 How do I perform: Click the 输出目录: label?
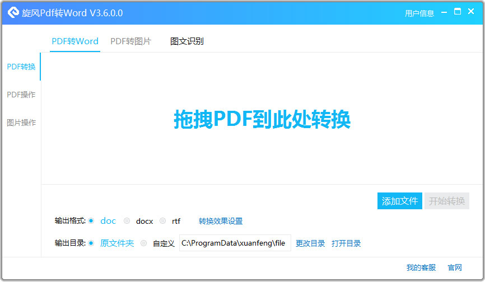[x=70, y=243]
